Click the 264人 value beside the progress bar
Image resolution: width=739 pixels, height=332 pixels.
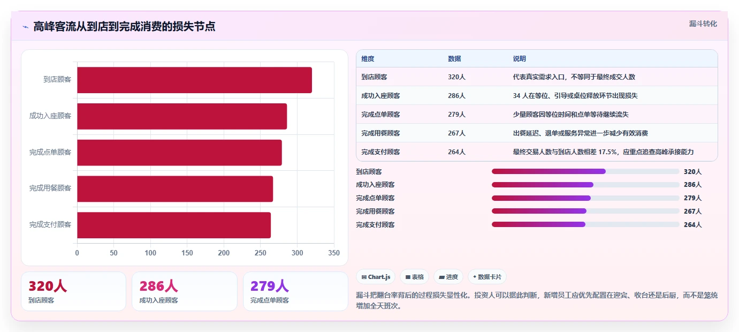coord(692,225)
